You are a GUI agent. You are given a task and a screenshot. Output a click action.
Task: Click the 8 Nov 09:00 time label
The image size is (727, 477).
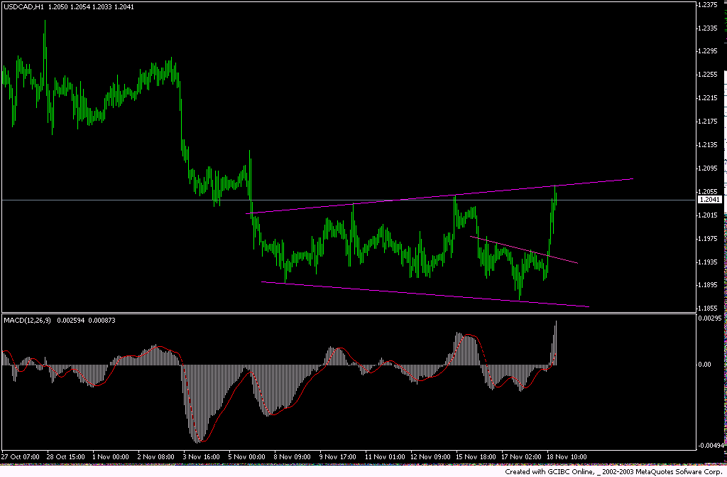coord(292,457)
